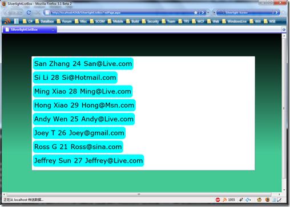The width and height of the screenshot is (290, 207).
Task: Expand the Security bookmarks folder
Action: (x=150, y=21)
